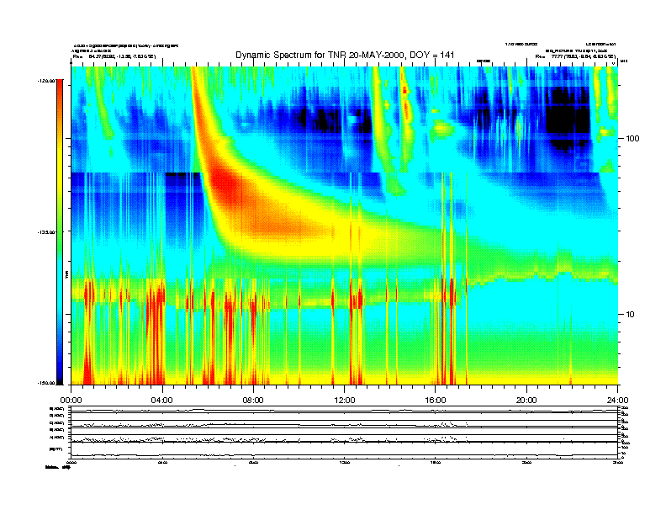Click the 00:00 time axis label

pyautogui.click(x=71, y=401)
